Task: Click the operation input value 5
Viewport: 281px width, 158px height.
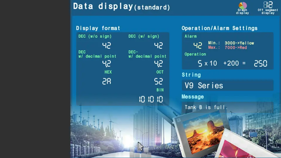Action: tap(200, 63)
